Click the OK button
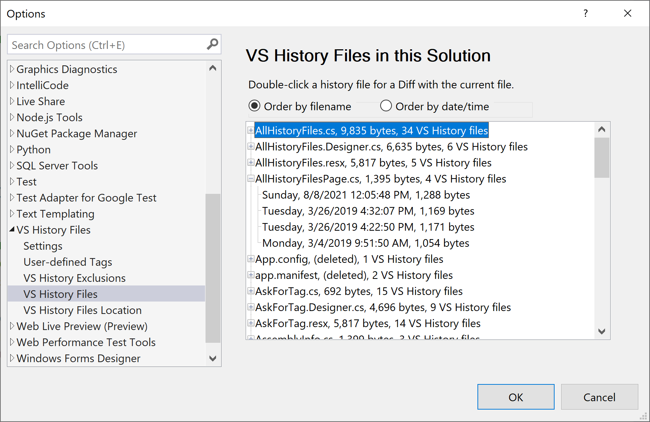 tap(515, 397)
